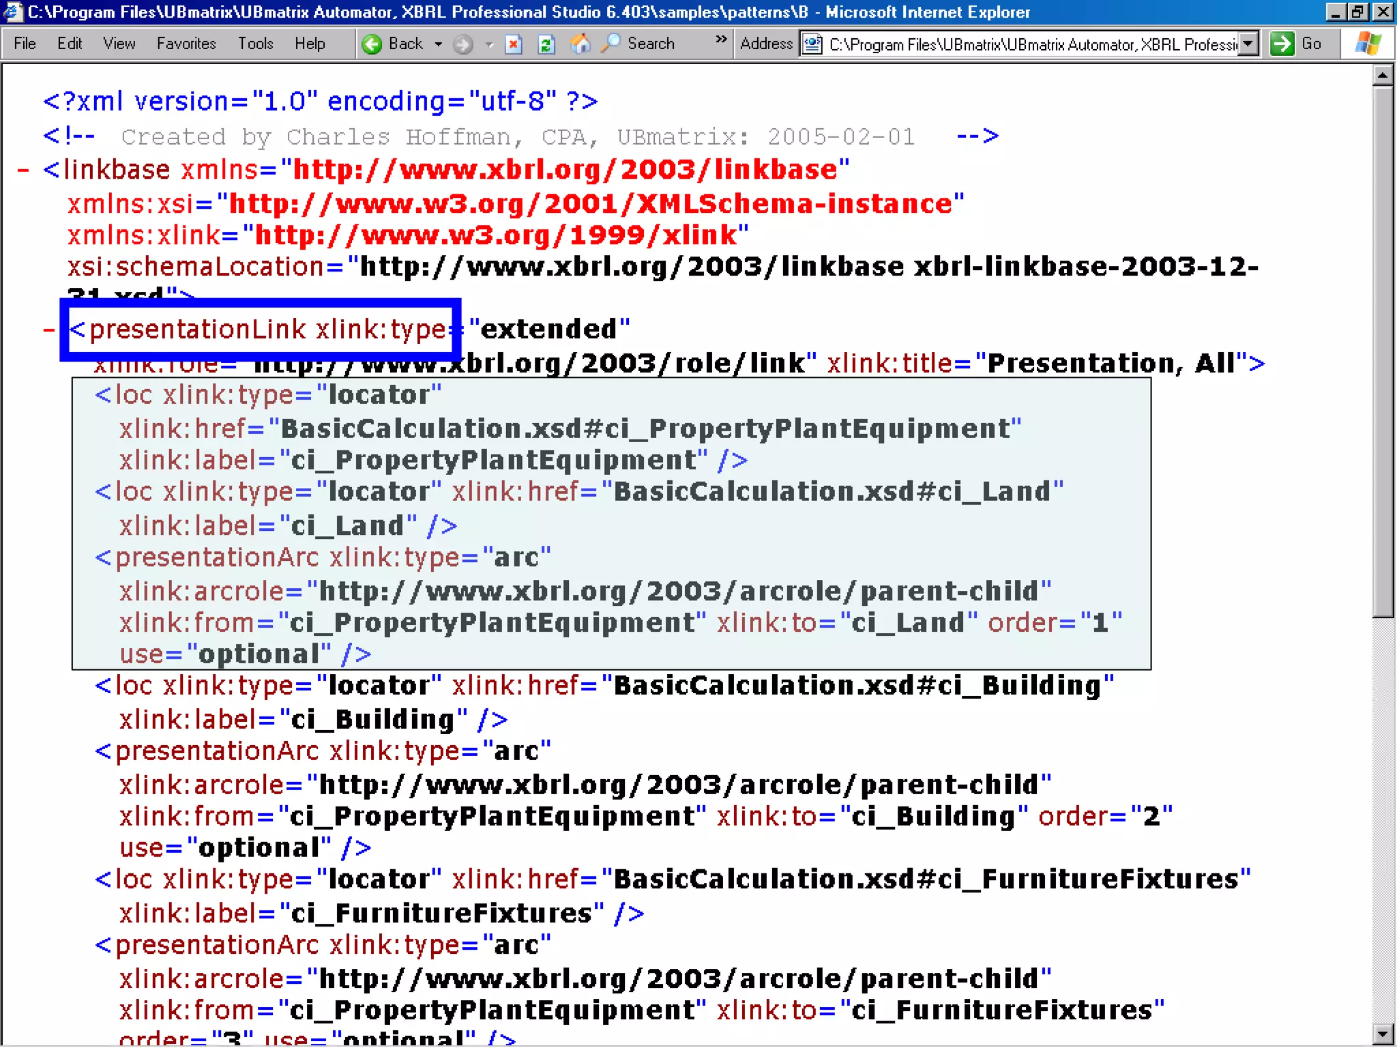Collapse the linkbase root element
The image size is (1397, 1048).
pyautogui.click(x=23, y=170)
